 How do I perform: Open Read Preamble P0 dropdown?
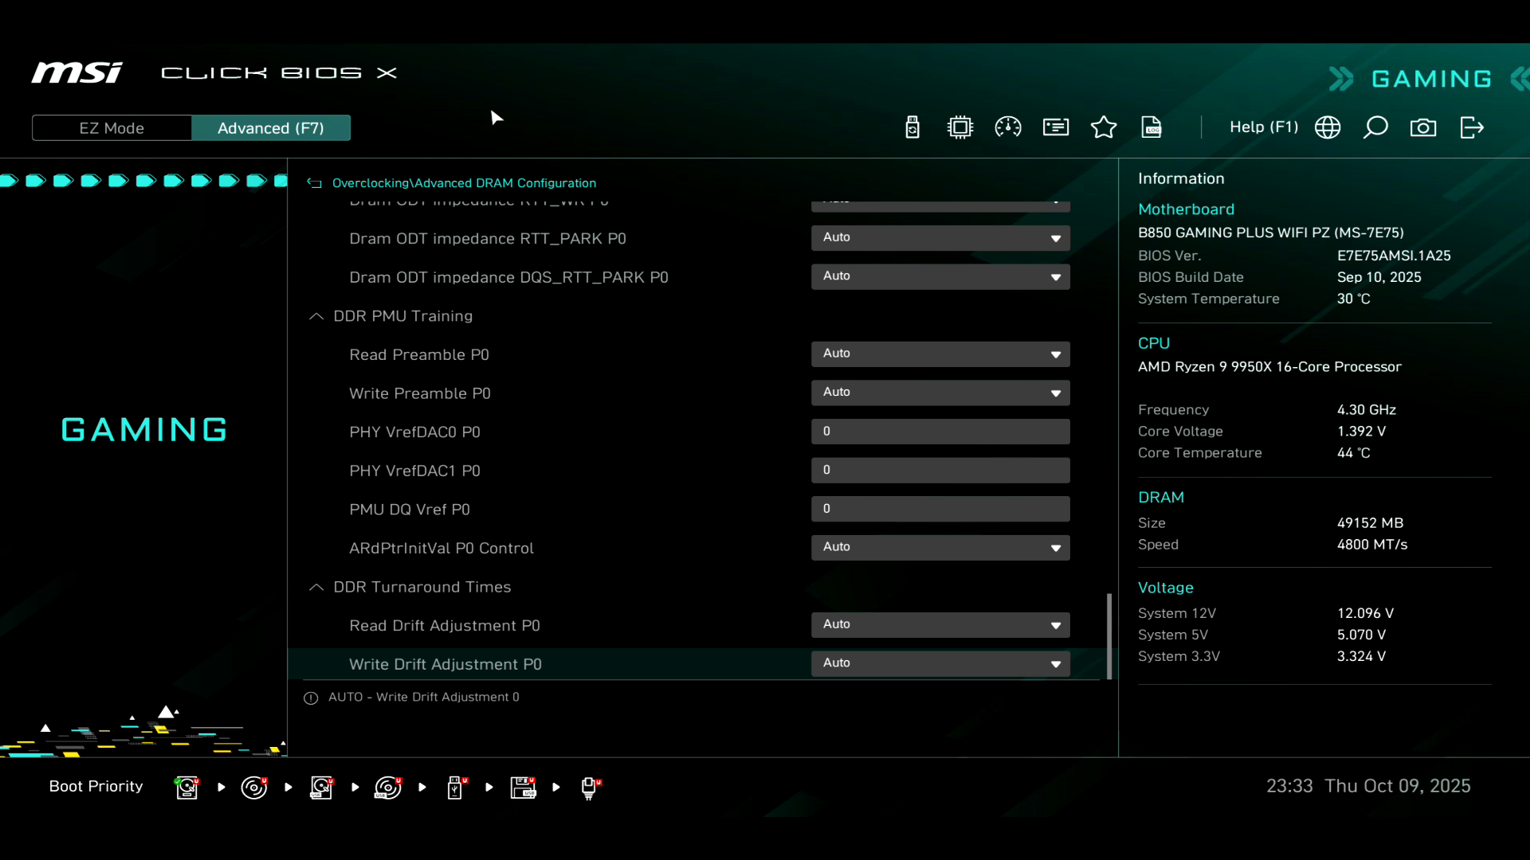940,354
